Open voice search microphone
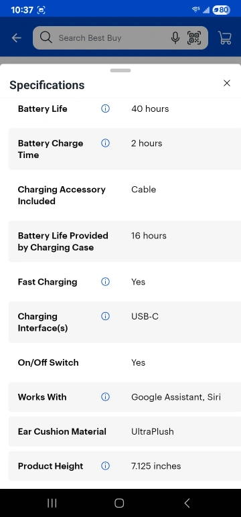This screenshot has width=241, height=517. (x=175, y=38)
